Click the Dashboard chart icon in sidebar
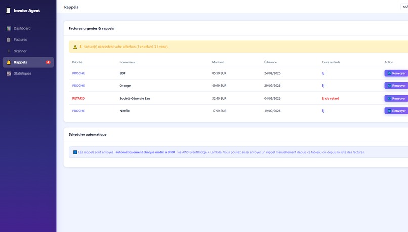 9,28
